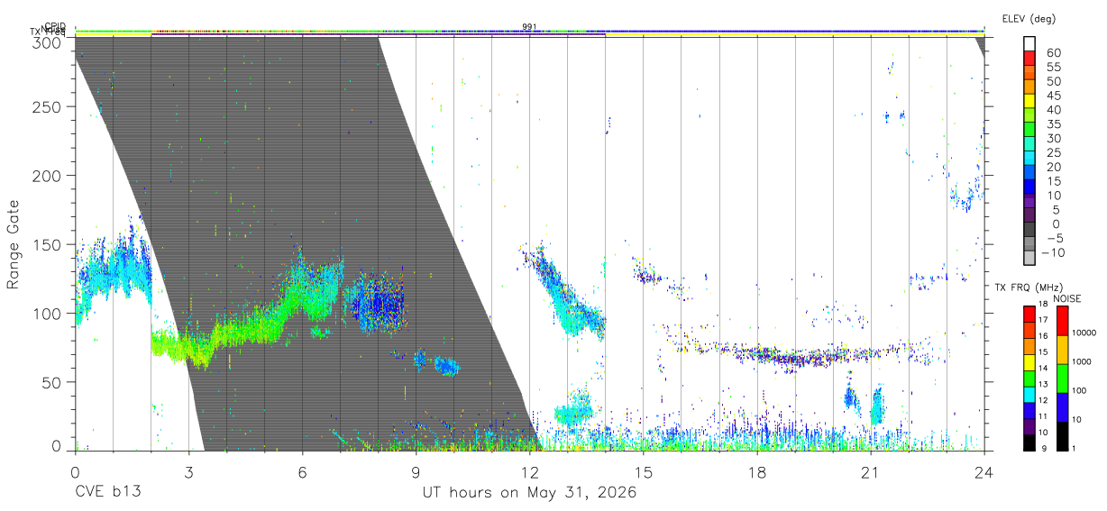
Task: Click the x-axis tick label '3'
Action: pos(188,471)
